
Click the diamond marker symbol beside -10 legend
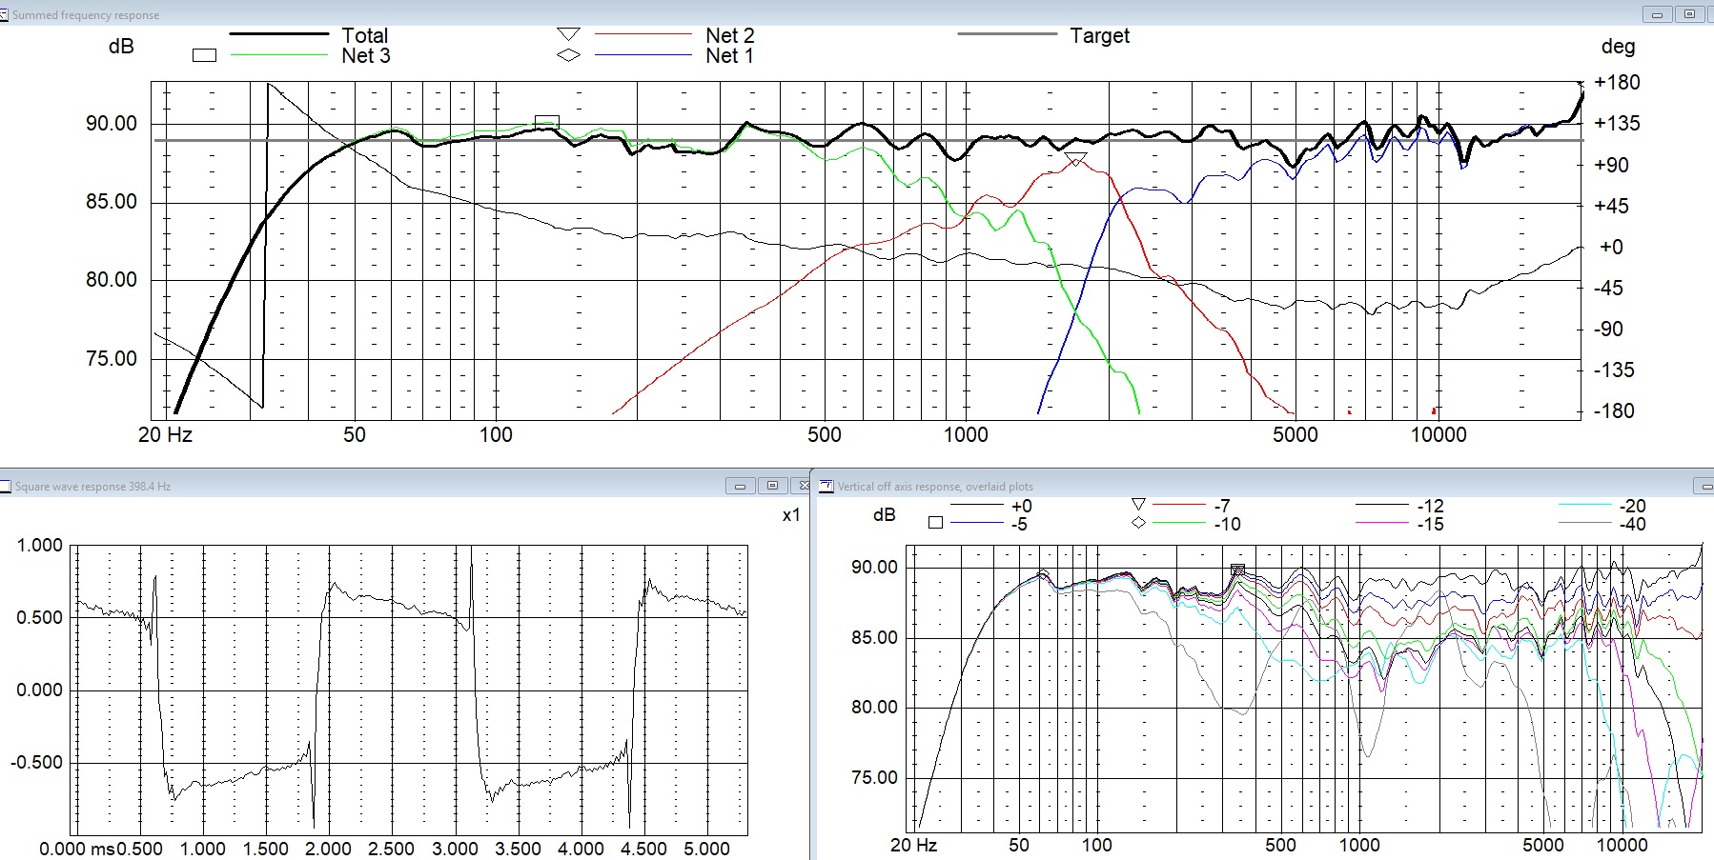(1138, 523)
